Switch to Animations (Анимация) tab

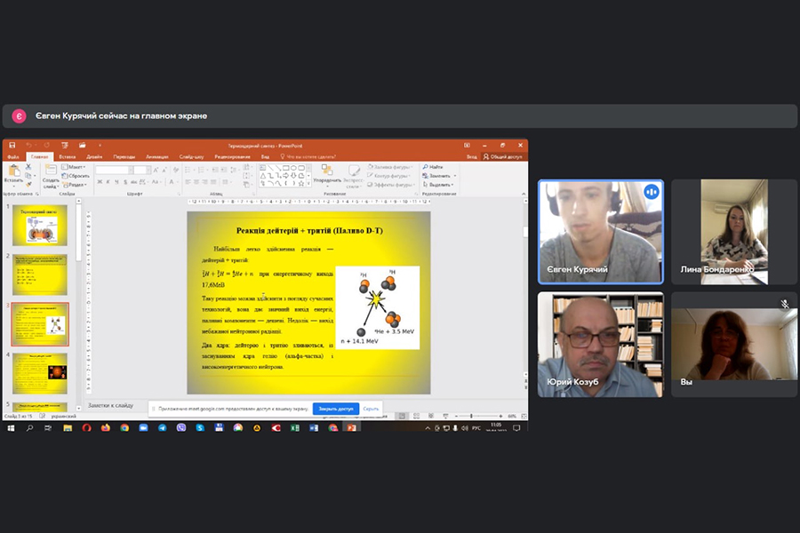(157, 156)
